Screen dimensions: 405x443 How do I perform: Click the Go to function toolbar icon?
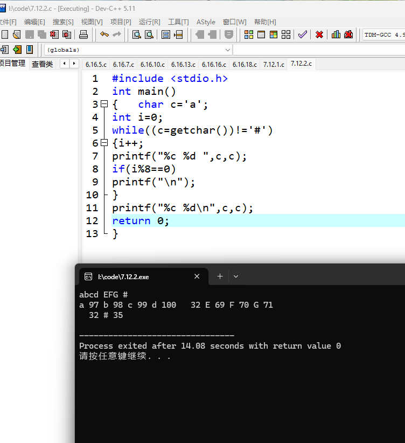[x=166, y=34]
